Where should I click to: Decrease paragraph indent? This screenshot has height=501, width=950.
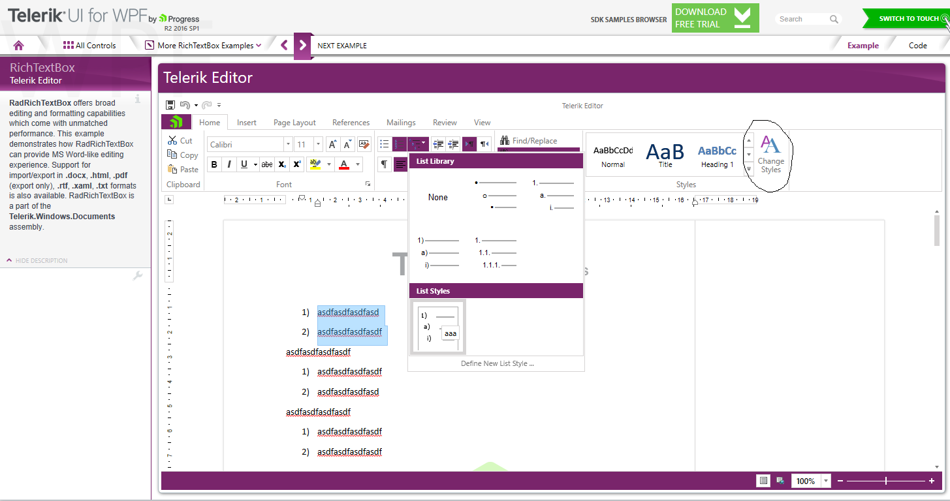(x=438, y=144)
